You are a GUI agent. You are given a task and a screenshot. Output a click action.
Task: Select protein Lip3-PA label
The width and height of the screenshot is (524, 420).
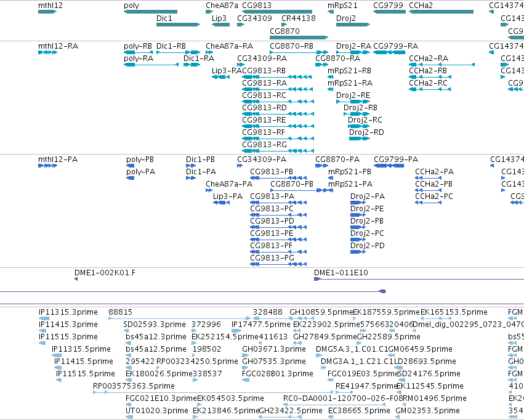[x=228, y=196]
